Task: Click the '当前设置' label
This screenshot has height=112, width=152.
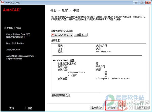Action: (x=56, y=40)
